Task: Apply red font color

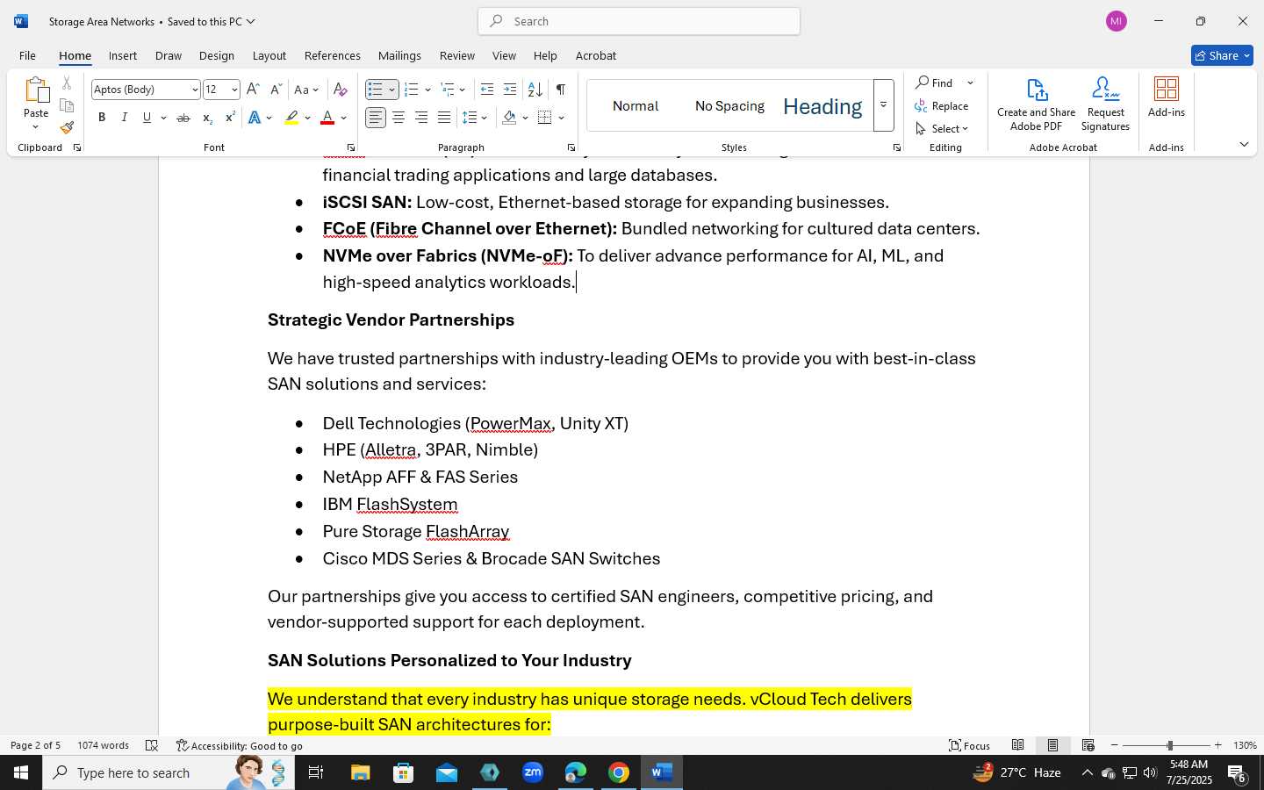Action: click(x=327, y=118)
